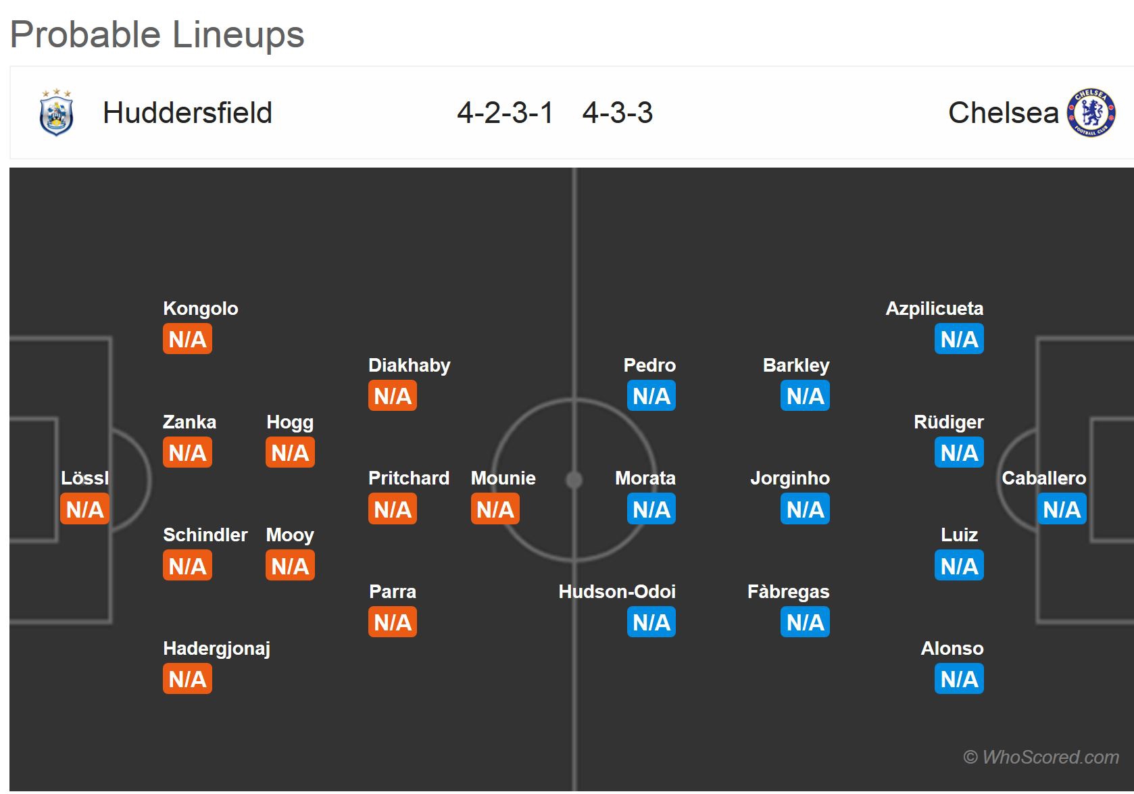Click Lössl's N/A rating badge
This screenshot has height=794, width=1134.
pyautogui.click(x=85, y=510)
